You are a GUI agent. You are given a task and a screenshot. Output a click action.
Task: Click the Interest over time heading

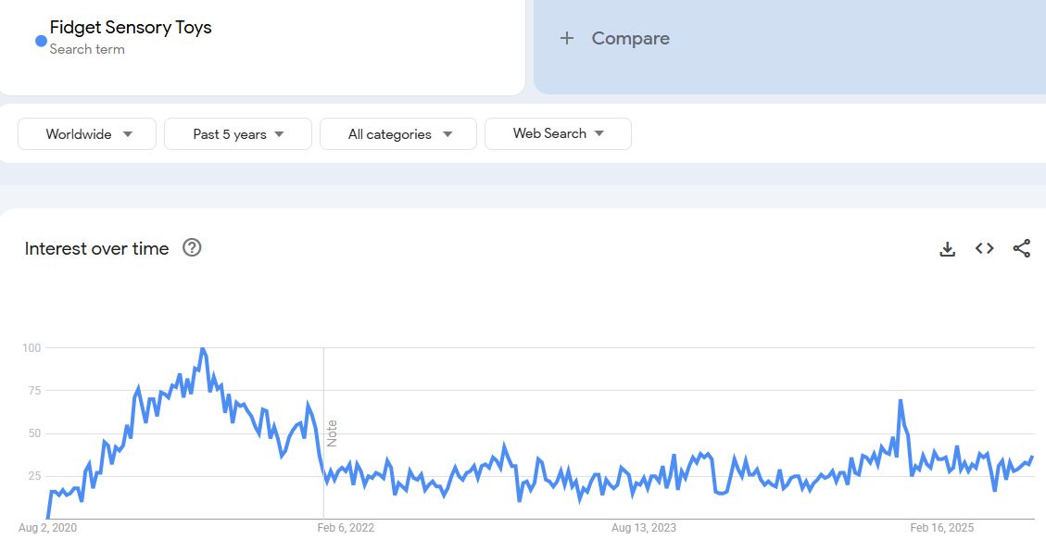coord(96,248)
